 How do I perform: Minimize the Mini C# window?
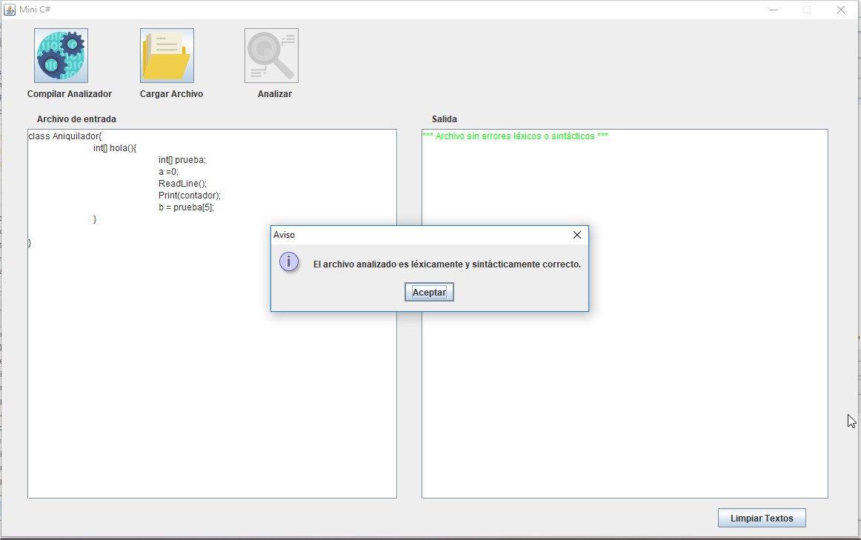(773, 10)
